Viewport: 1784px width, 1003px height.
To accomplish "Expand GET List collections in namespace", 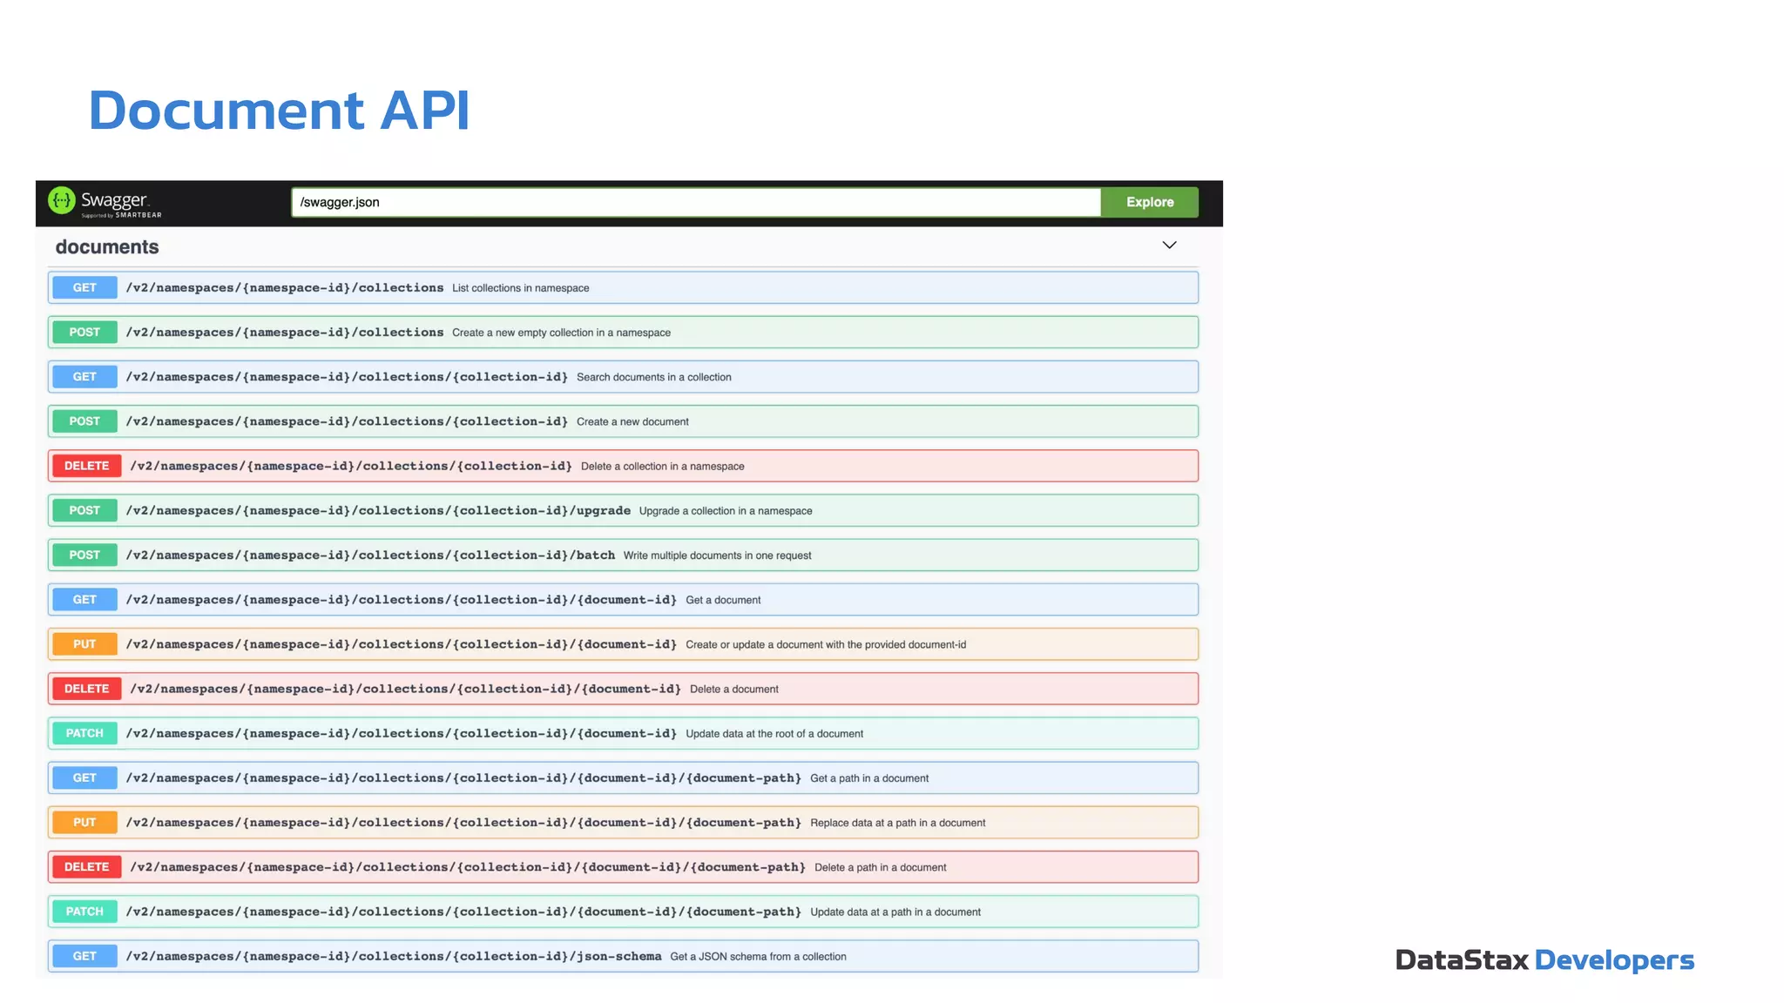I will (x=623, y=288).
